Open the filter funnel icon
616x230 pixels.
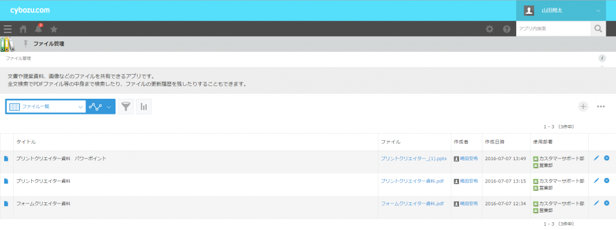click(x=126, y=107)
